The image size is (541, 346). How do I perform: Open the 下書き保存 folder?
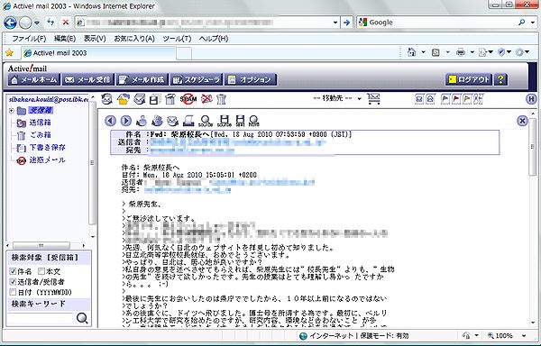[47, 148]
